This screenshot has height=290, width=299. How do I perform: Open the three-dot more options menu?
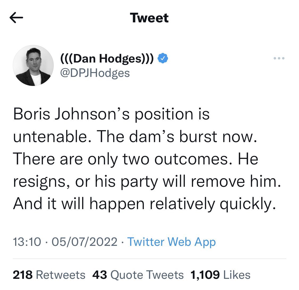point(280,58)
